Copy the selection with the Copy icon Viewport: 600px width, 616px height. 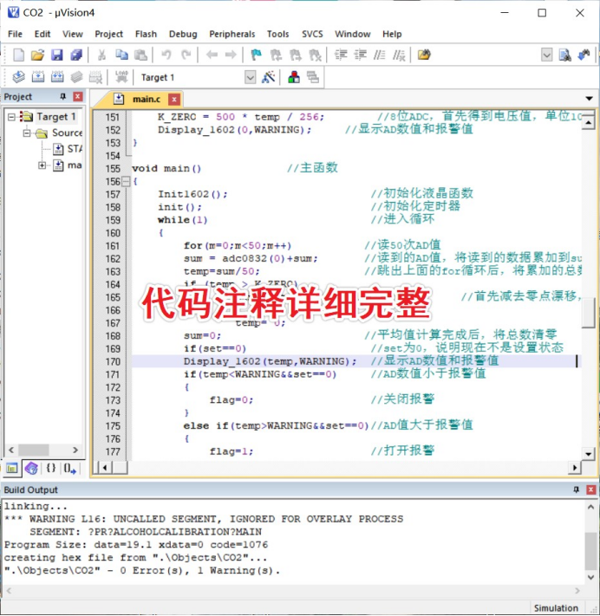(121, 55)
